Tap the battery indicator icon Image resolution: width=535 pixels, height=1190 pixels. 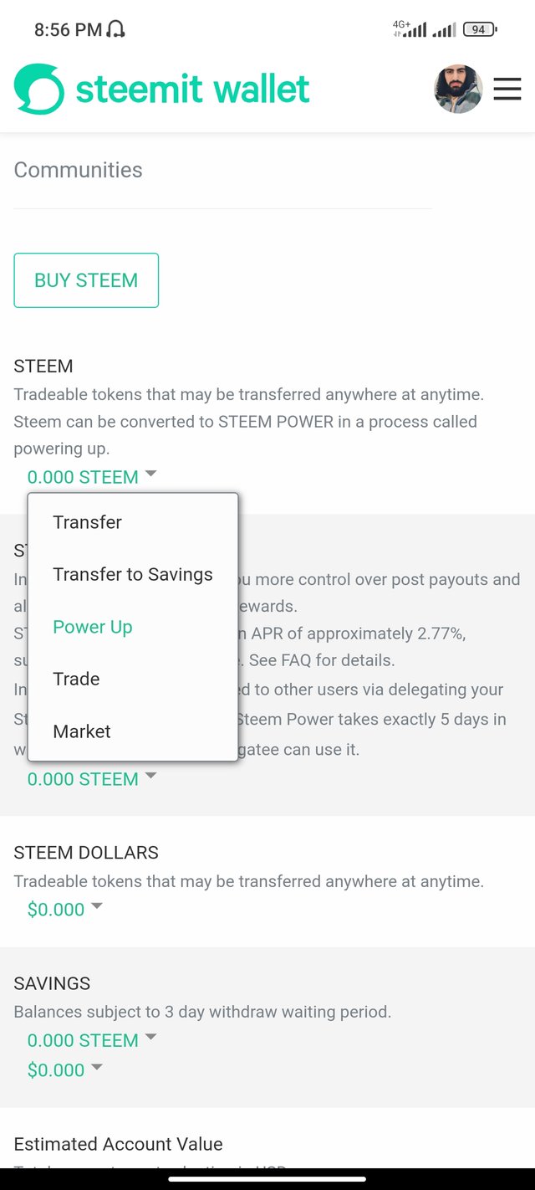[479, 30]
